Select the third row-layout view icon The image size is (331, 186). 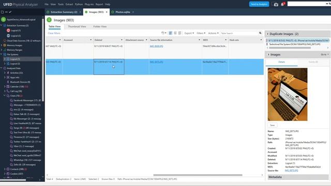[x=180, y=33]
